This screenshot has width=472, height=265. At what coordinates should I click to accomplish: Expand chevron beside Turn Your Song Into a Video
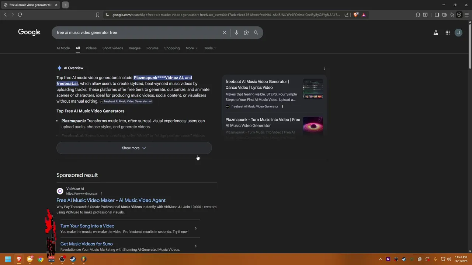point(195,228)
